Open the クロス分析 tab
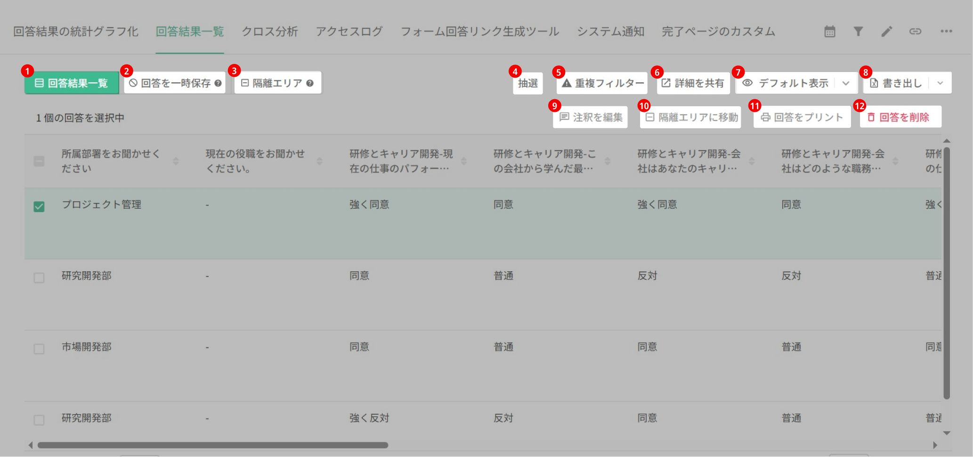 [270, 32]
